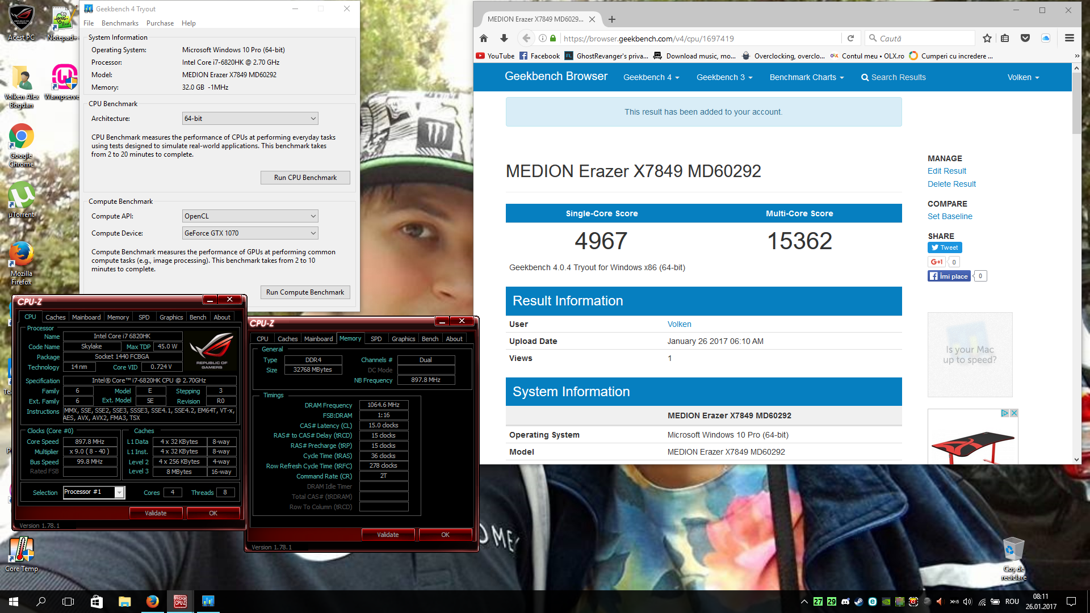Screen dimensions: 1090x613
Task: Open the Compute API OpenCL dropdown
Action: [250, 216]
